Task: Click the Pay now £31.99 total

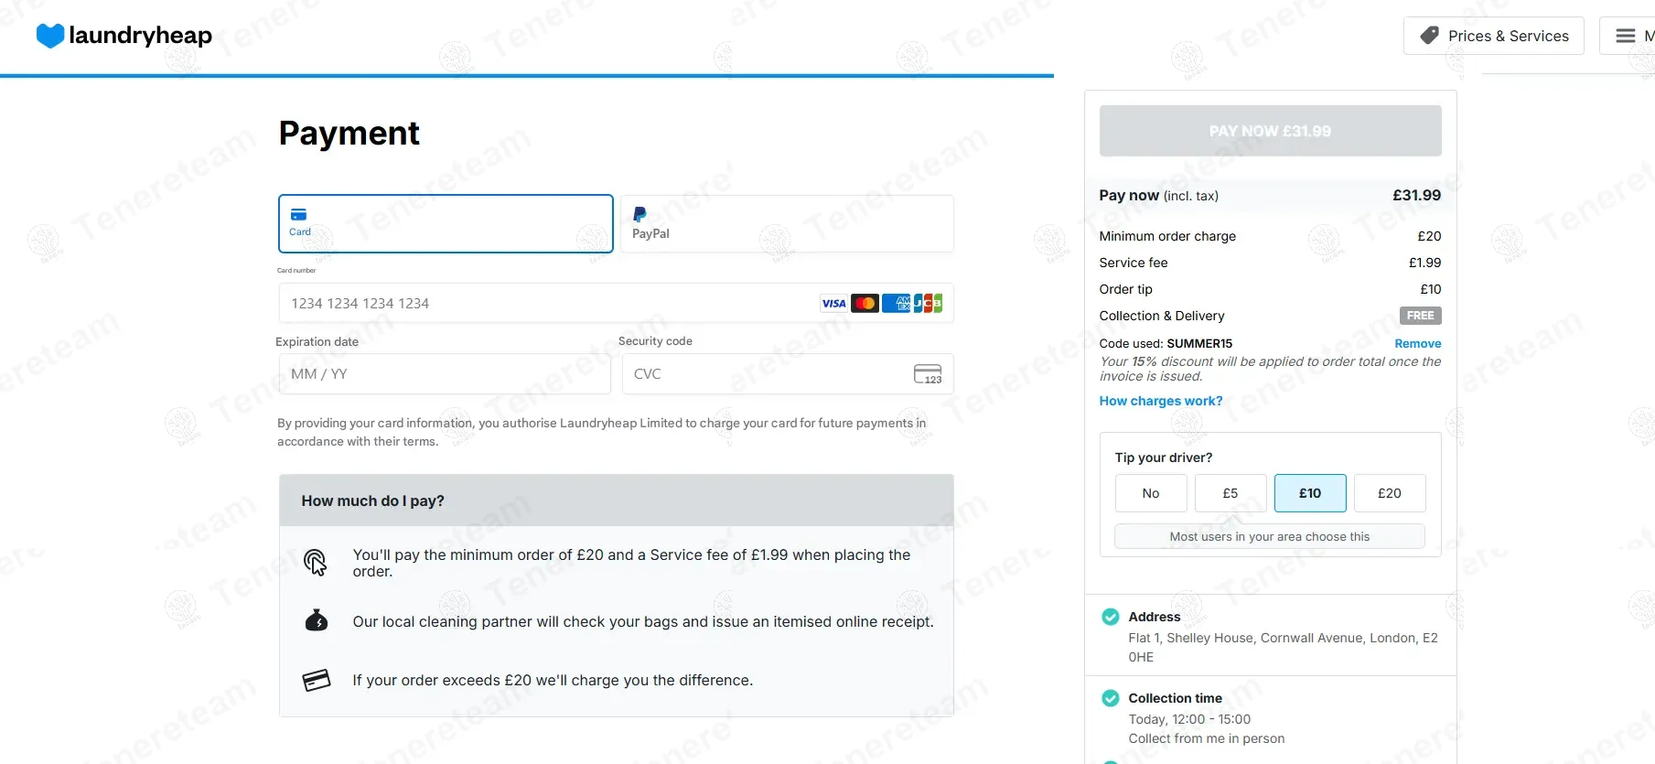Action: [x=1416, y=195]
